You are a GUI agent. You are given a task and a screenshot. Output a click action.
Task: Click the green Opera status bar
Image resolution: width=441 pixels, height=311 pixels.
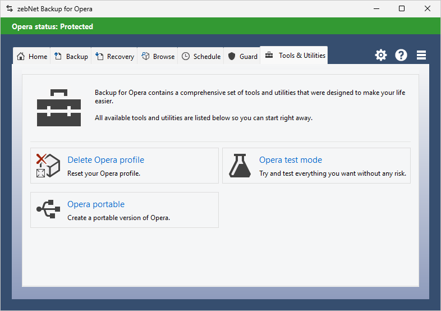220,26
